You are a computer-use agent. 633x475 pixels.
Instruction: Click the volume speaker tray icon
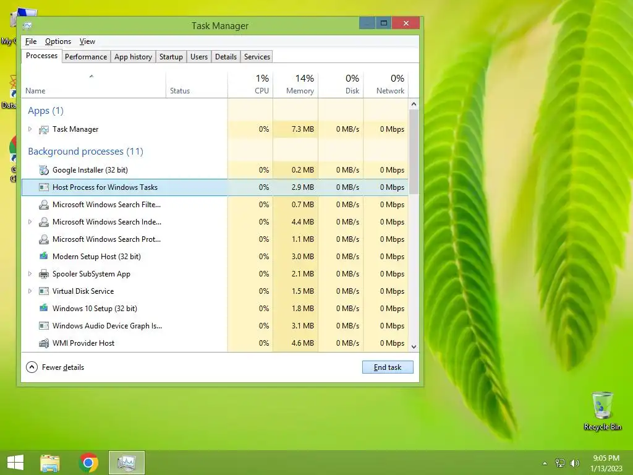pyautogui.click(x=574, y=463)
